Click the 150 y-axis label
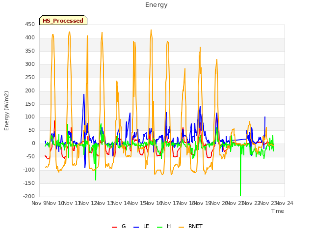The image size is (314, 236). pyautogui.click(x=30, y=104)
